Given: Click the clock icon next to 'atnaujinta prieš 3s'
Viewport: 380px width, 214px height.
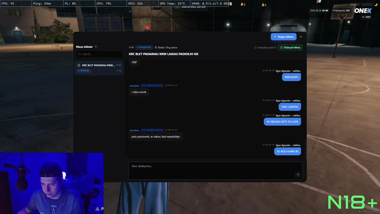Looking at the screenshot, I should coord(256,48).
